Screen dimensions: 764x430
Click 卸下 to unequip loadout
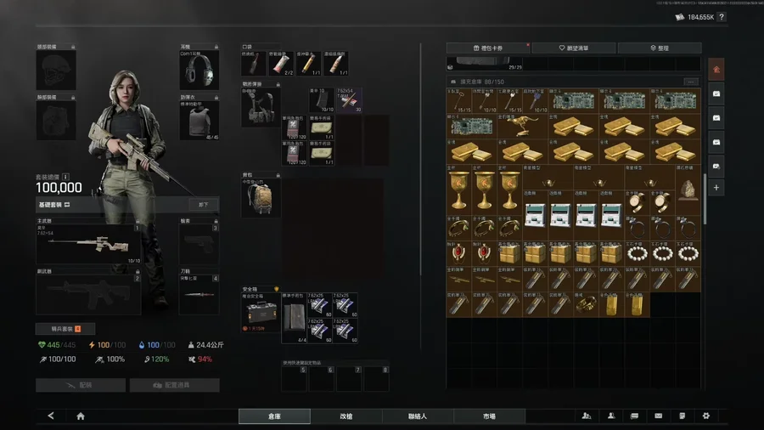204,205
